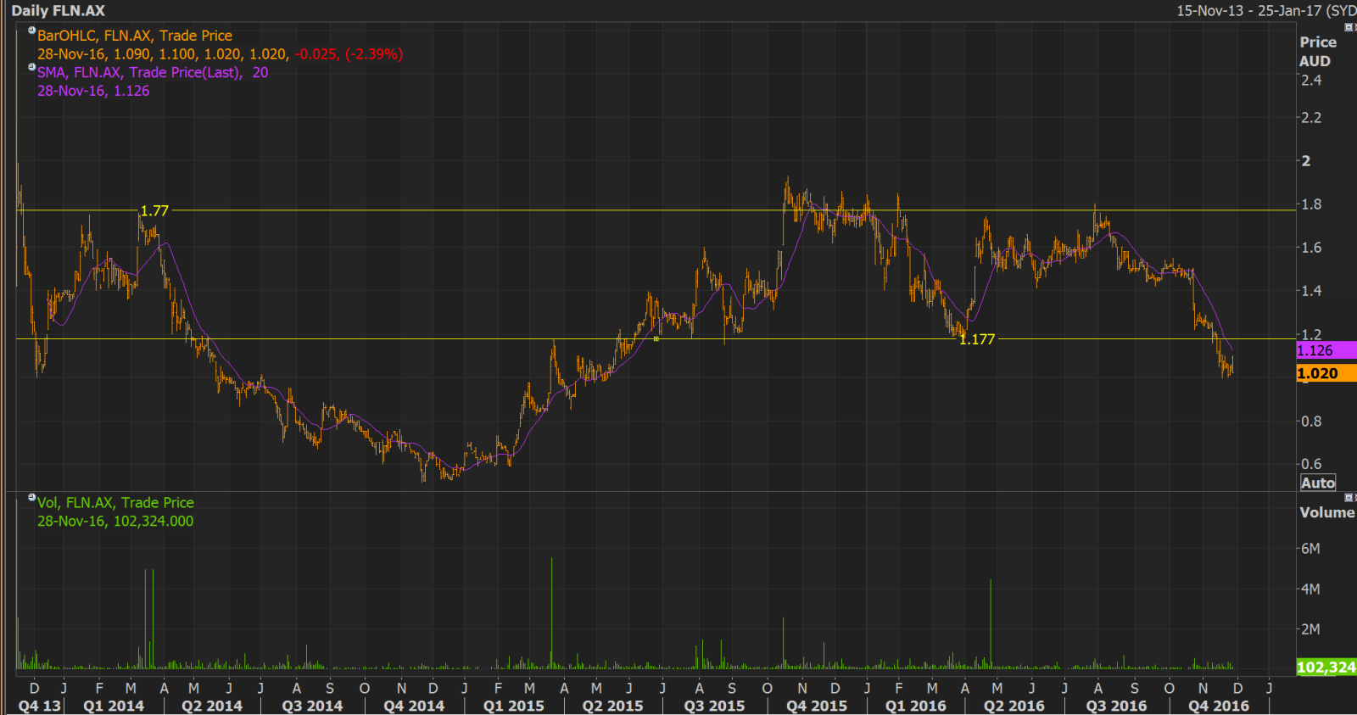The image size is (1357, 715).
Task: Click the volume value line 28-Nov-16, 102,324.000
Action: 115,522
